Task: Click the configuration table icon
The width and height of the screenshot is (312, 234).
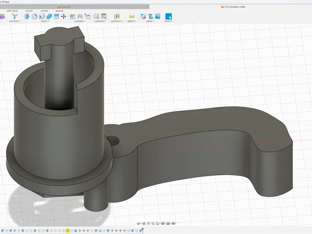Action: [104, 16]
